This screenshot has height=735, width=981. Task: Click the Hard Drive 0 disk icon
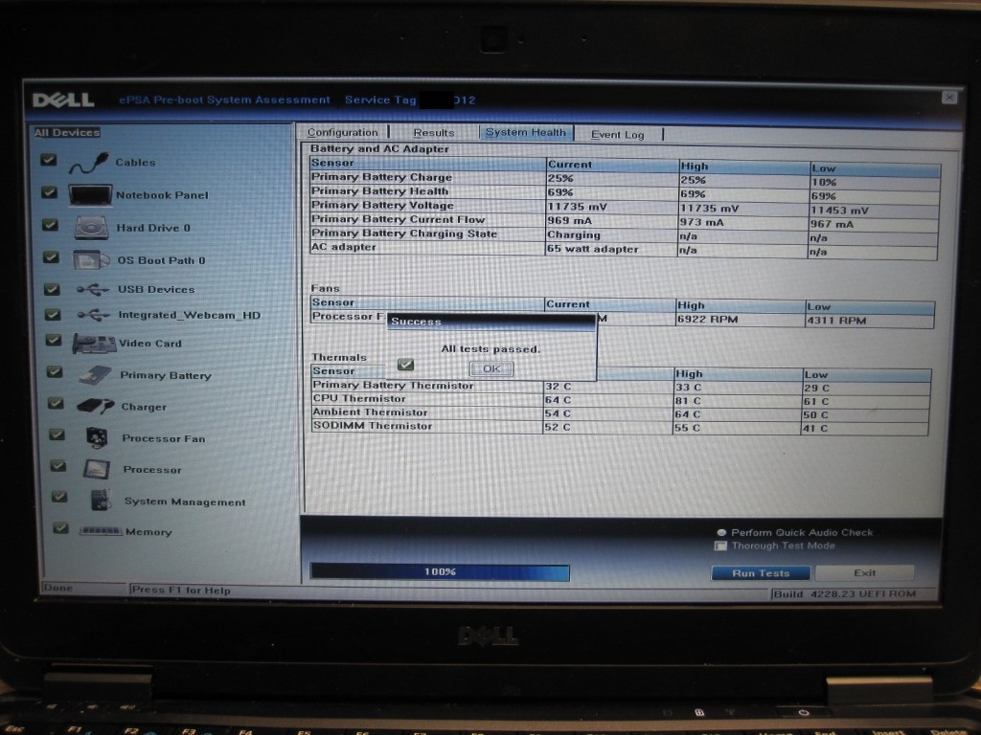pyautogui.click(x=92, y=228)
